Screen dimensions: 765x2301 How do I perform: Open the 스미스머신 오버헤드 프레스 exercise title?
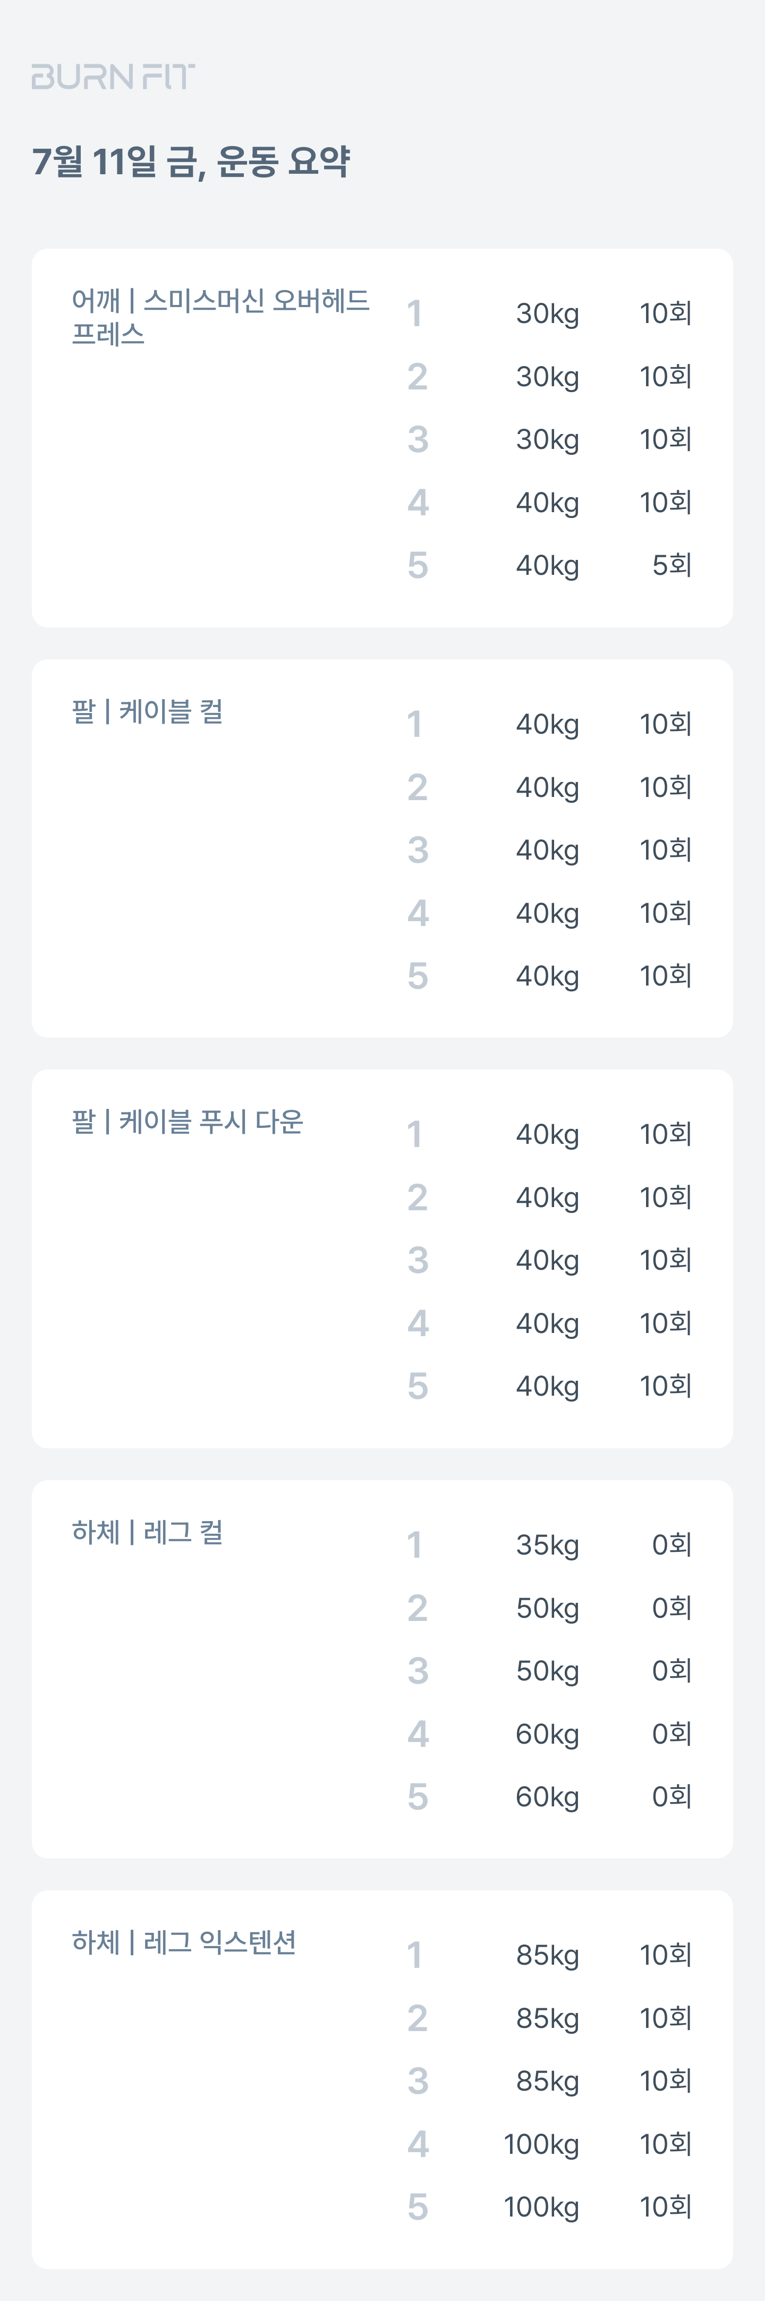[x=221, y=317]
